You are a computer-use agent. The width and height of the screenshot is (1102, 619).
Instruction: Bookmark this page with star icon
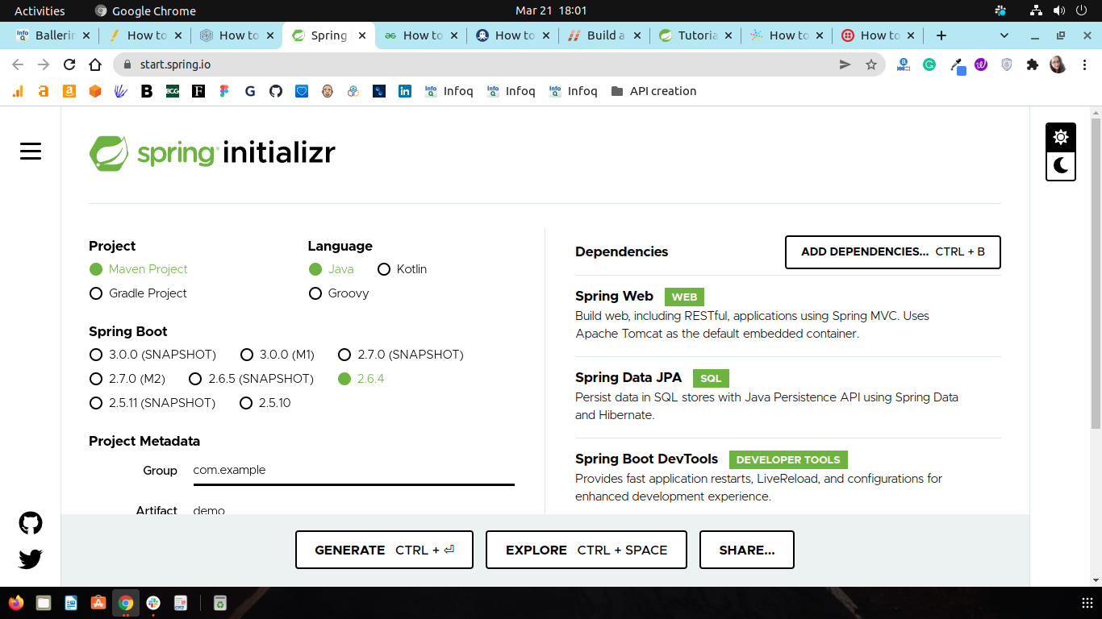[871, 64]
